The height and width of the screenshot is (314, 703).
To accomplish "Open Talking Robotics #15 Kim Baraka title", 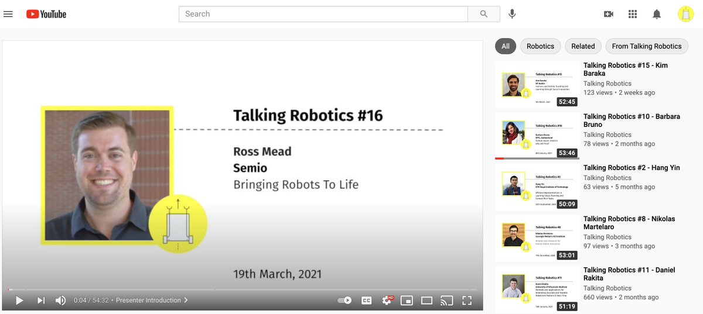I will pos(626,70).
